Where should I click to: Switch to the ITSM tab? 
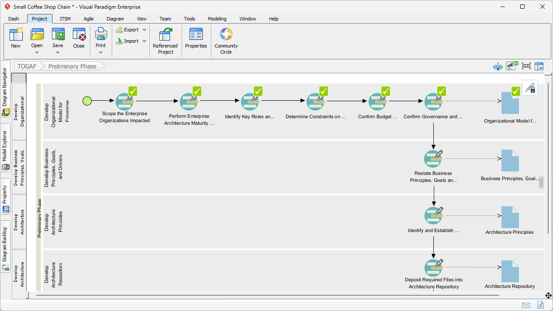[x=65, y=19]
